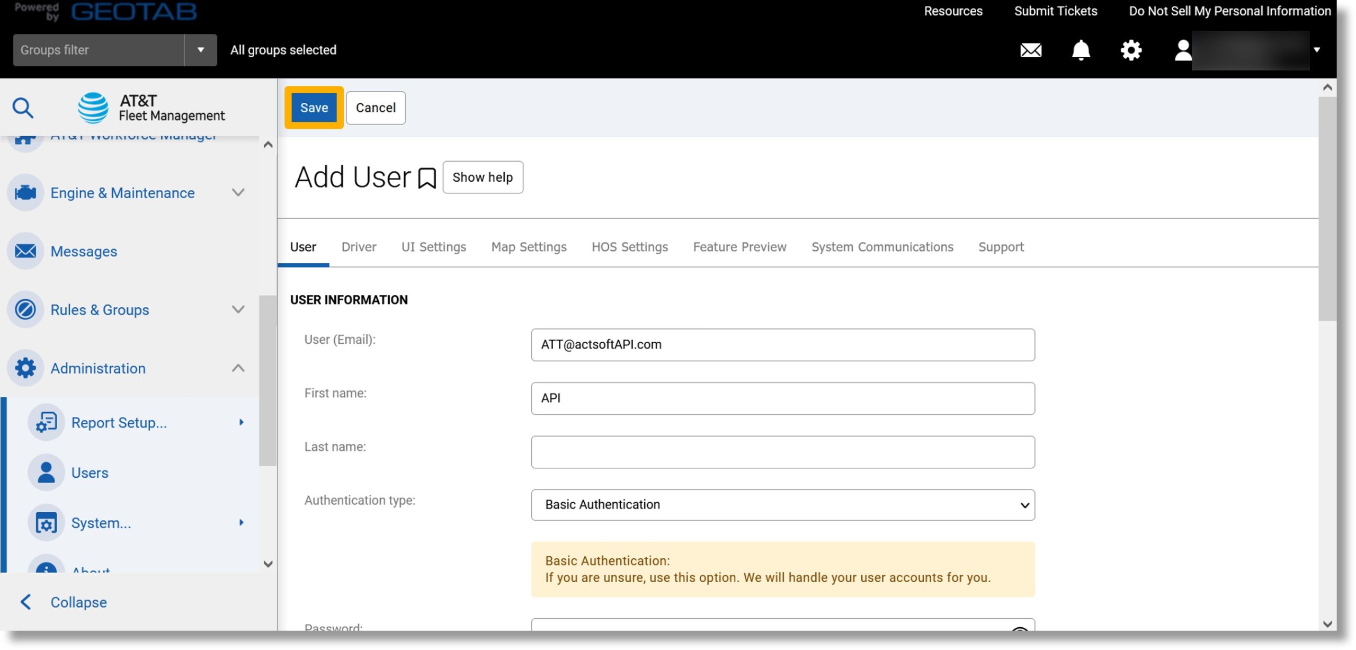Click the Show help button

pos(483,177)
